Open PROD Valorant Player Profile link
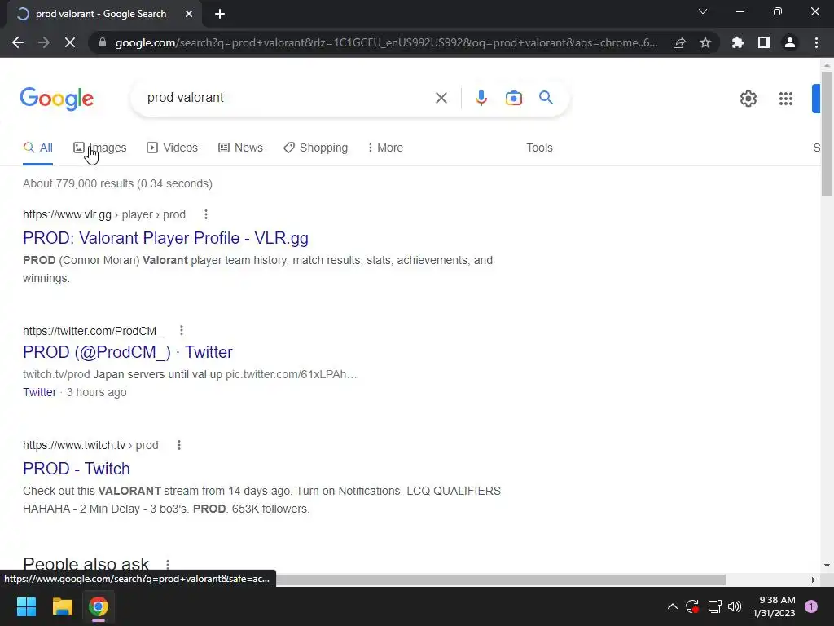834x626 pixels. 165,238
